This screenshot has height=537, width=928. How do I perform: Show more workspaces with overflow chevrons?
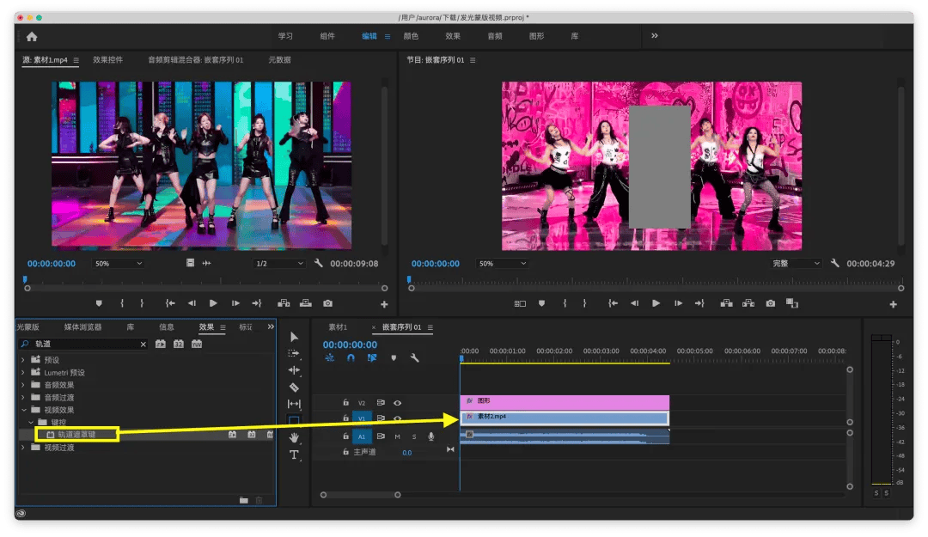tap(654, 35)
